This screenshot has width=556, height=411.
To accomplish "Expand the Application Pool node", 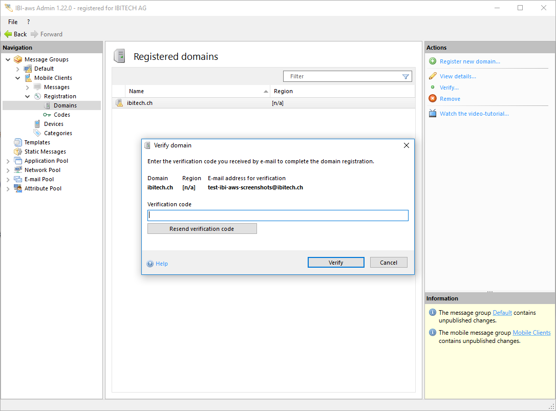I will pos(8,161).
